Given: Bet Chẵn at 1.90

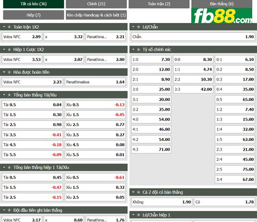Looking at the screenshot, I should [x=193, y=37].
